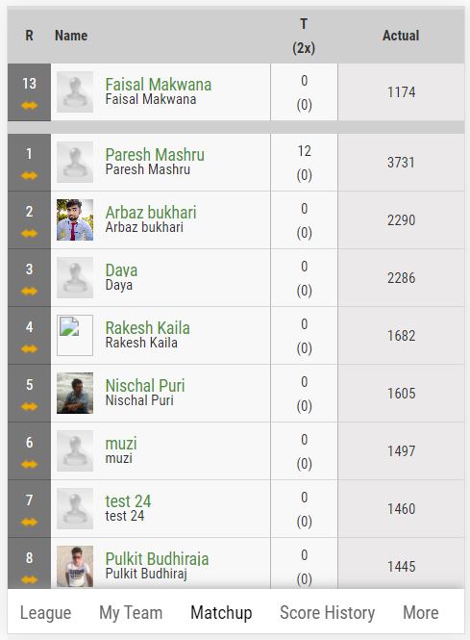Screen dimensions: 470x640
Task: Click the Actual column header
Action: 401,36
